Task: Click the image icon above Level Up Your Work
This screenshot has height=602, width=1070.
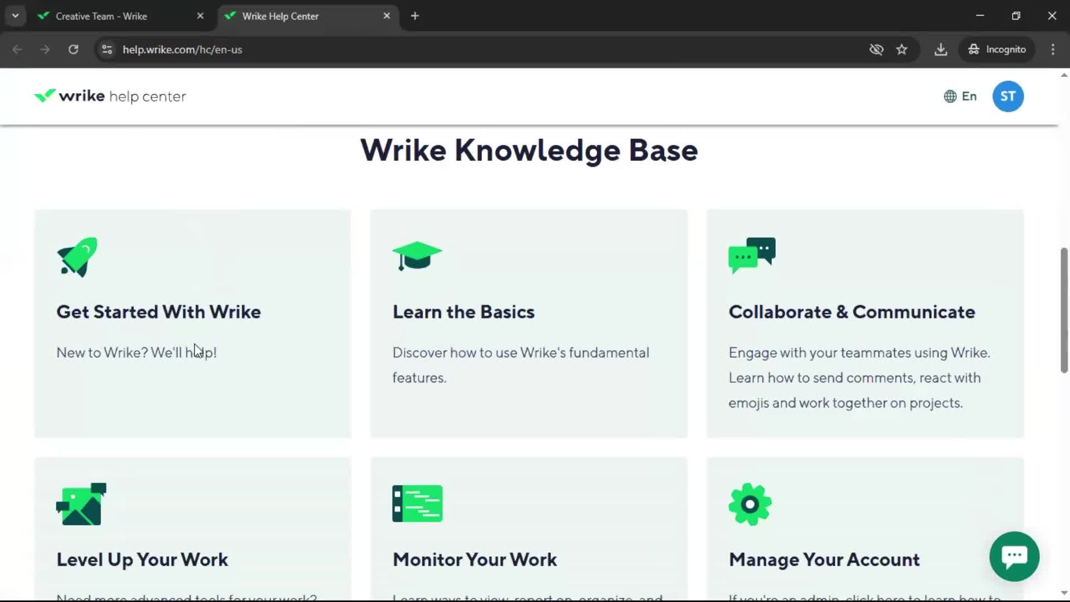Action: click(81, 504)
